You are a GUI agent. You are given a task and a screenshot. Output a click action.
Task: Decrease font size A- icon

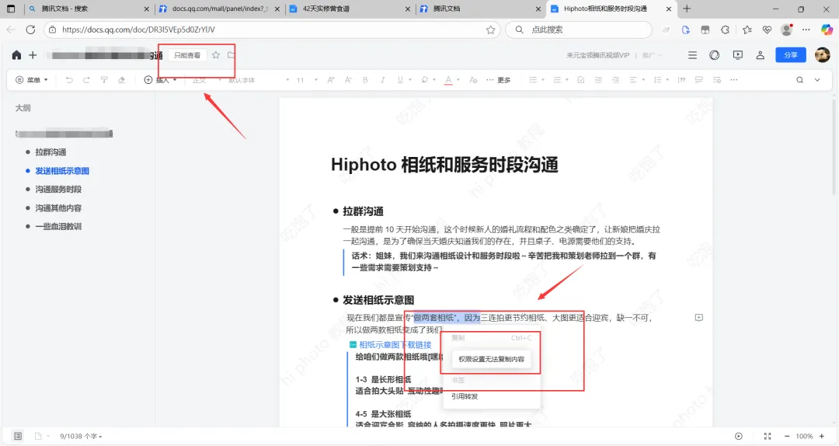click(x=348, y=80)
